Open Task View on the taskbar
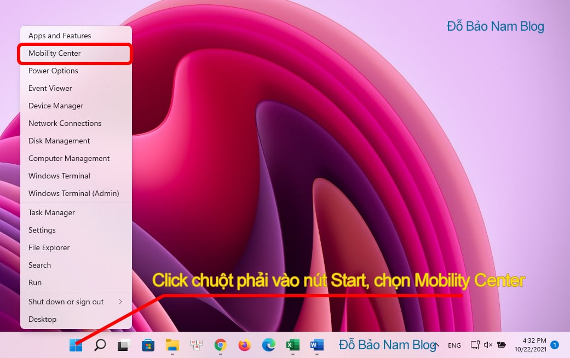 [x=124, y=345]
